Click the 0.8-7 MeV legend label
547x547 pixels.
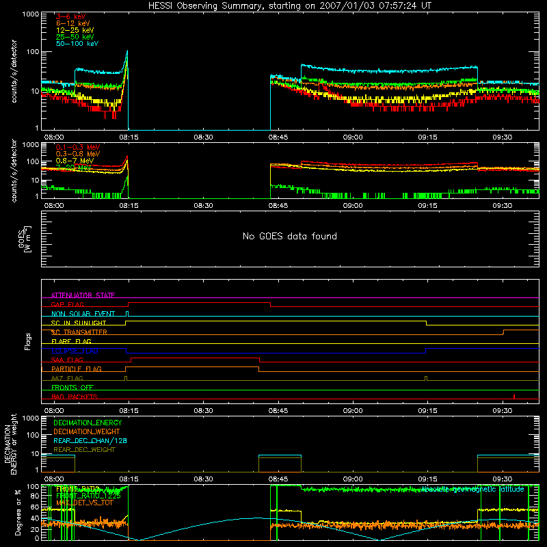click(75, 161)
